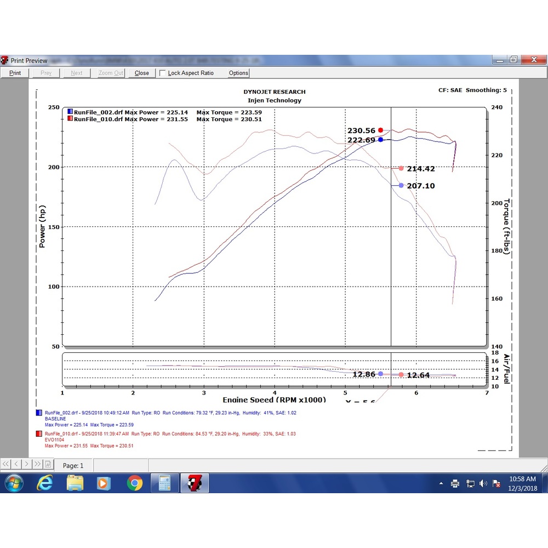The image size is (548, 548).
Task: Click the Page: 1 status field
Action: click(x=73, y=465)
